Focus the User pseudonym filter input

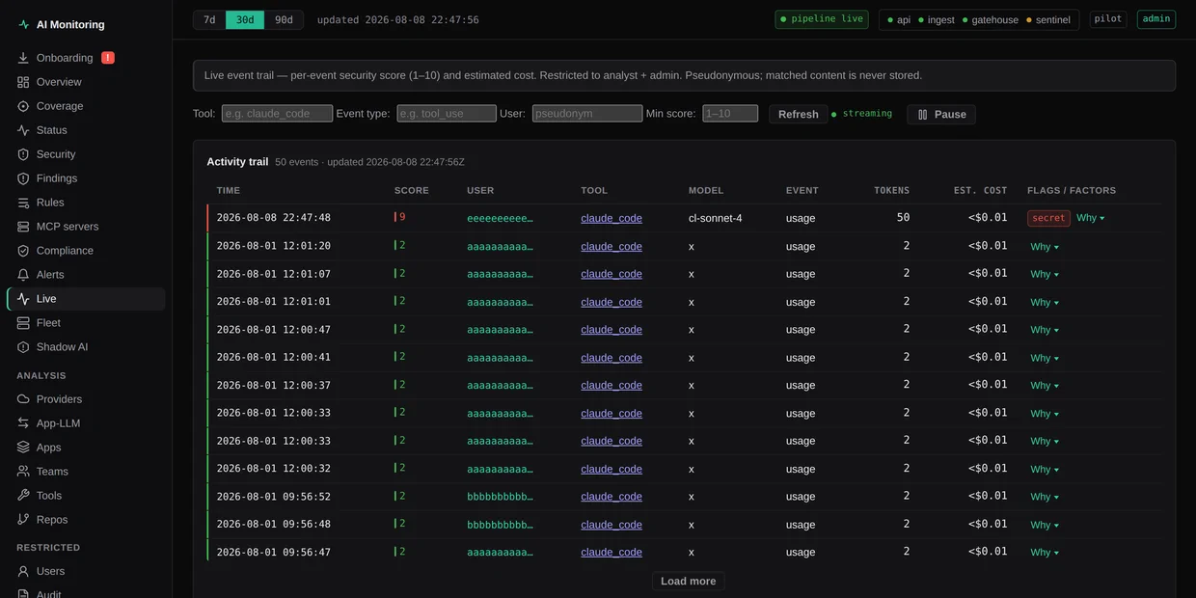[x=587, y=114]
